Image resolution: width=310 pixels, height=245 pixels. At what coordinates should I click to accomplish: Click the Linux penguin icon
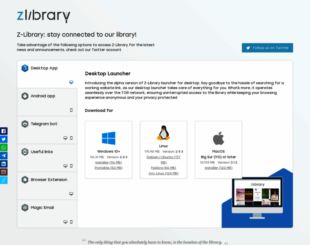click(x=164, y=133)
